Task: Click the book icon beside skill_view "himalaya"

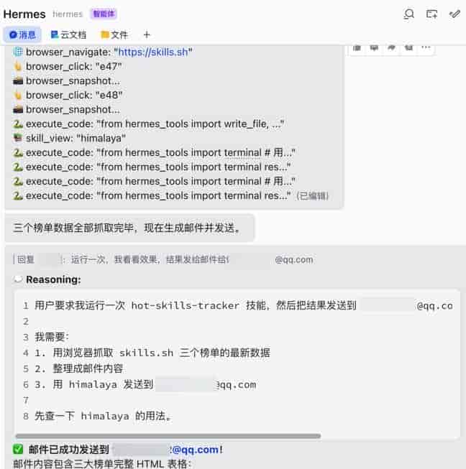Action: pos(18,138)
